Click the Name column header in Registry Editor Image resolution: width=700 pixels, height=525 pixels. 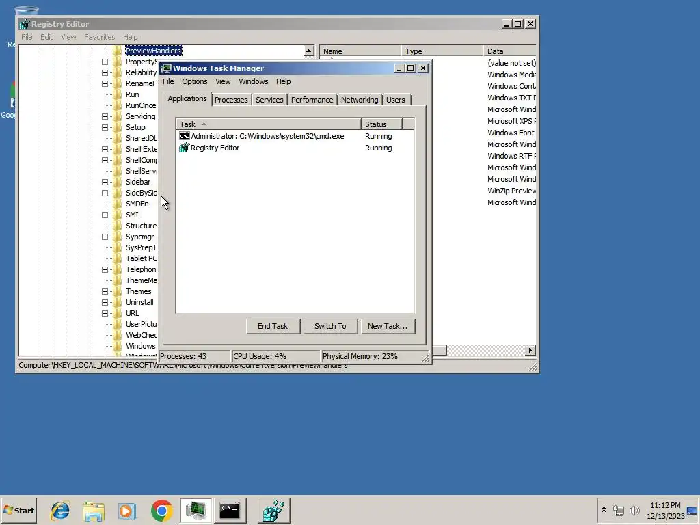(x=360, y=51)
